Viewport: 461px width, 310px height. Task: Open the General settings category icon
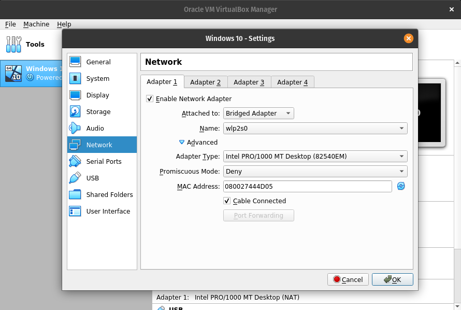[x=75, y=62]
